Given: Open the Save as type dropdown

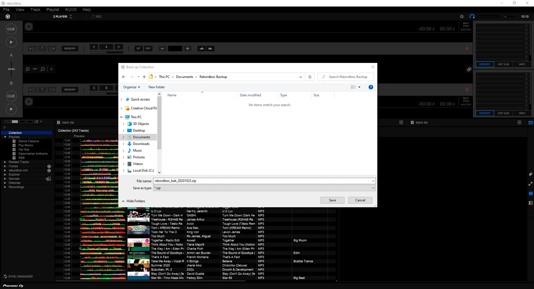Looking at the screenshot, I should tap(373, 188).
